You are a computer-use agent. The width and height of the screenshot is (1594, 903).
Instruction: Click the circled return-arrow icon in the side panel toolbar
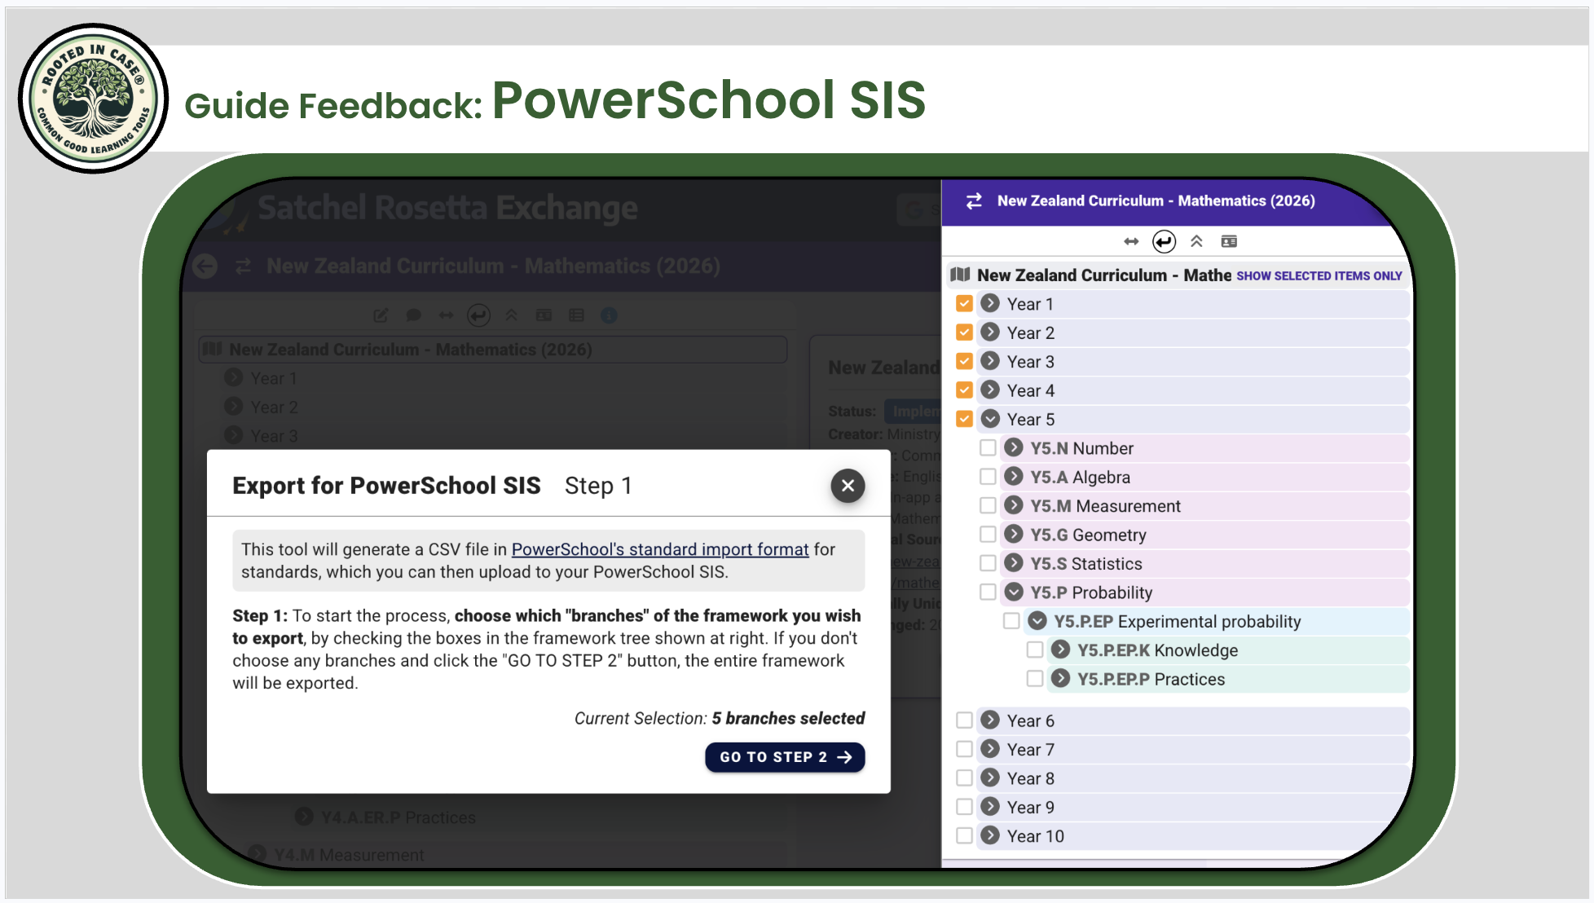click(1164, 241)
